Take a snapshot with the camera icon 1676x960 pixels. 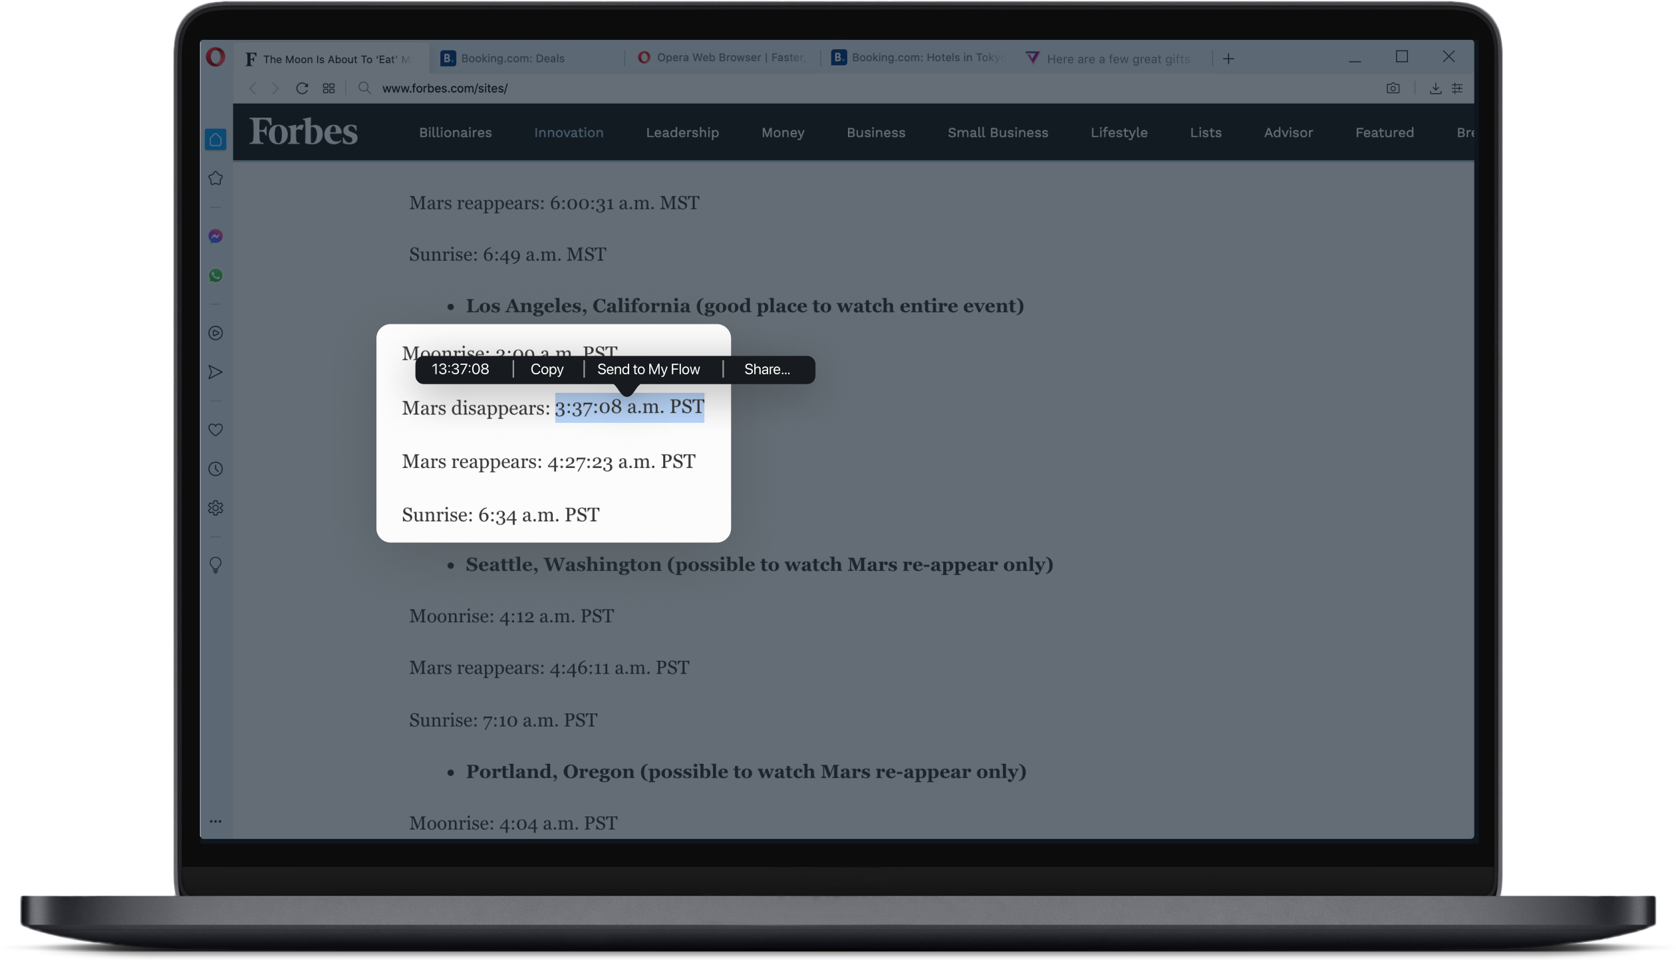pos(1393,88)
